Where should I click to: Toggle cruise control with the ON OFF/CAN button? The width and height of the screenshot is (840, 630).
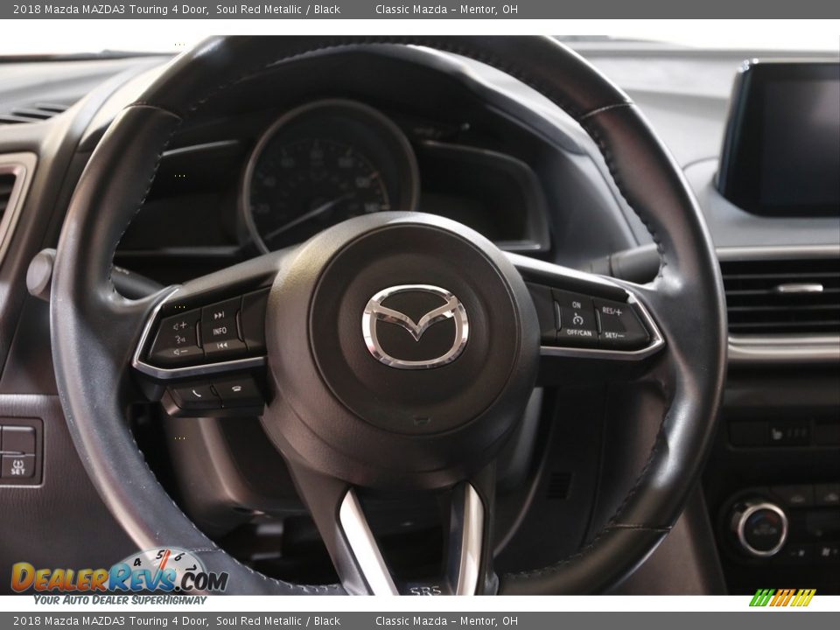click(578, 319)
